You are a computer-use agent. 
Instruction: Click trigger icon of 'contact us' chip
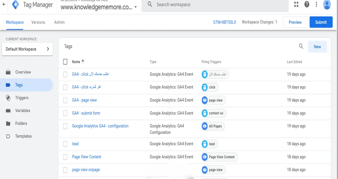click(x=205, y=113)
